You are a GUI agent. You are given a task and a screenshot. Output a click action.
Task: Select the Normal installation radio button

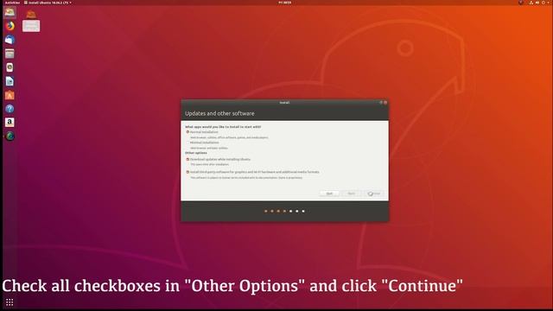coord(188,132)
